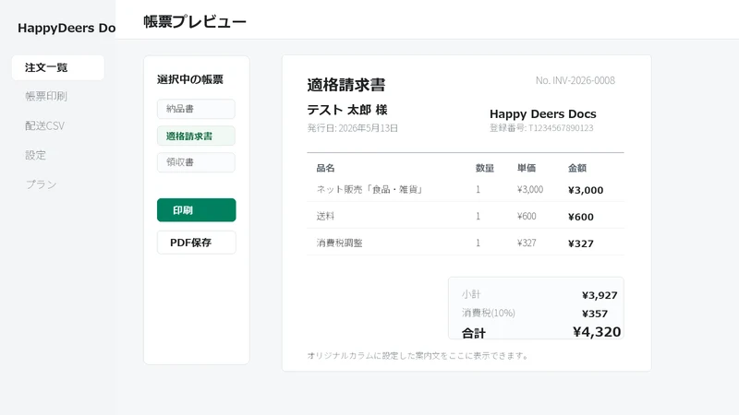This screenshot has width=739, height=415.
Task: Select 納品書 document type
Action: [196, 109]
